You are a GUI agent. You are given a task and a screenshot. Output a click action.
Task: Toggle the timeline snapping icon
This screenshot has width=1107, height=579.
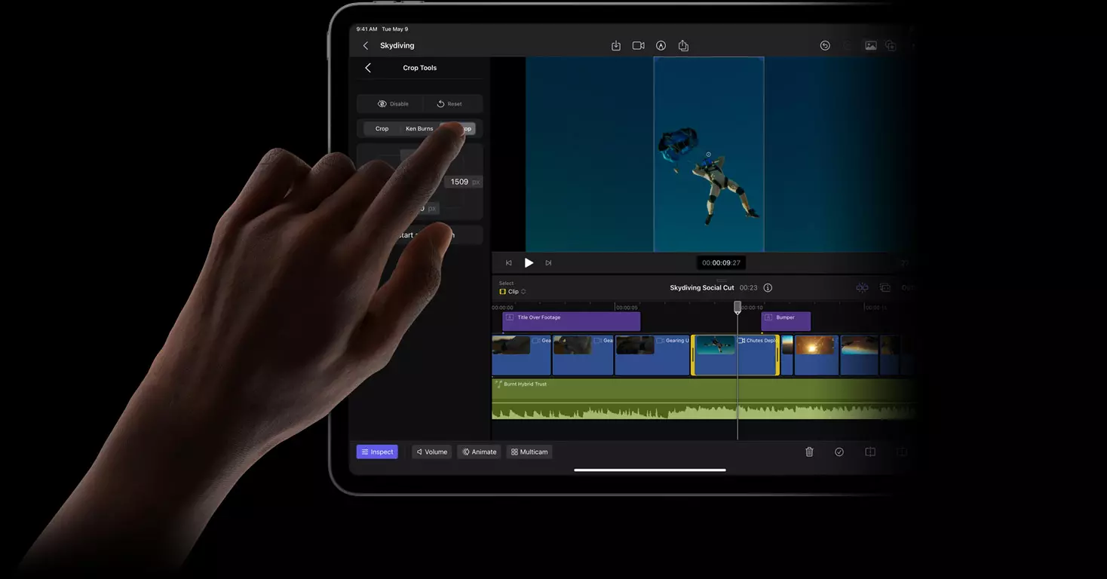click(x=862, y=288)
